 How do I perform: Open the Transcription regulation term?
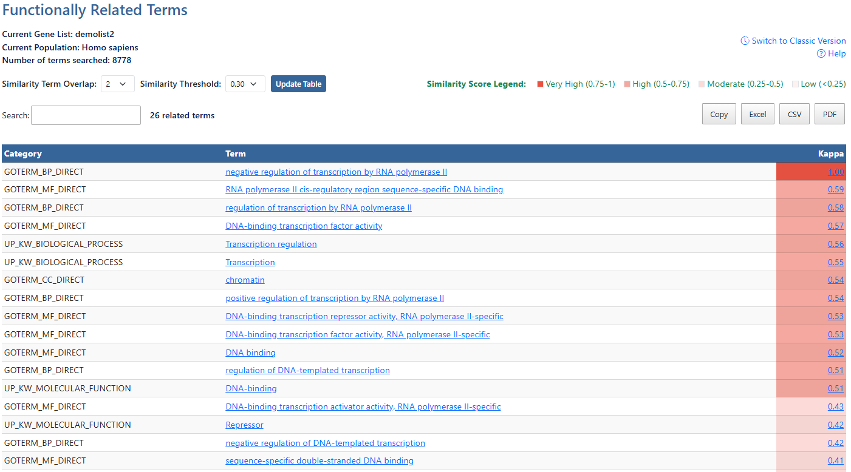coord(271,244)
